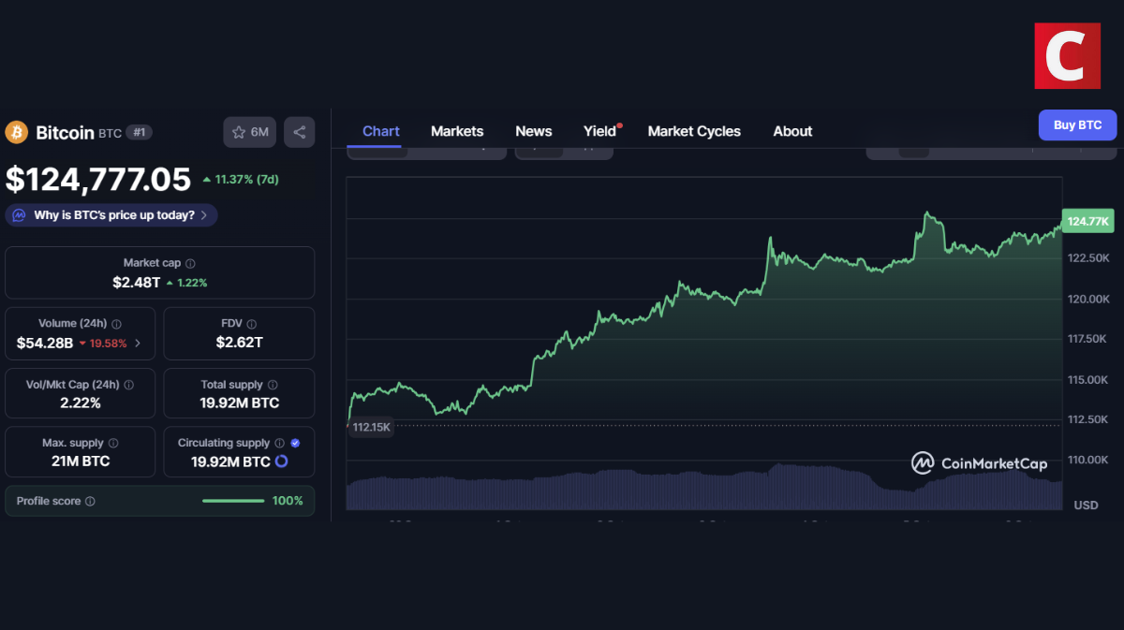The height and width of the screenshot is (630, 1124).
Task: Switch to the Markets tab
Action: coord(457,131)
